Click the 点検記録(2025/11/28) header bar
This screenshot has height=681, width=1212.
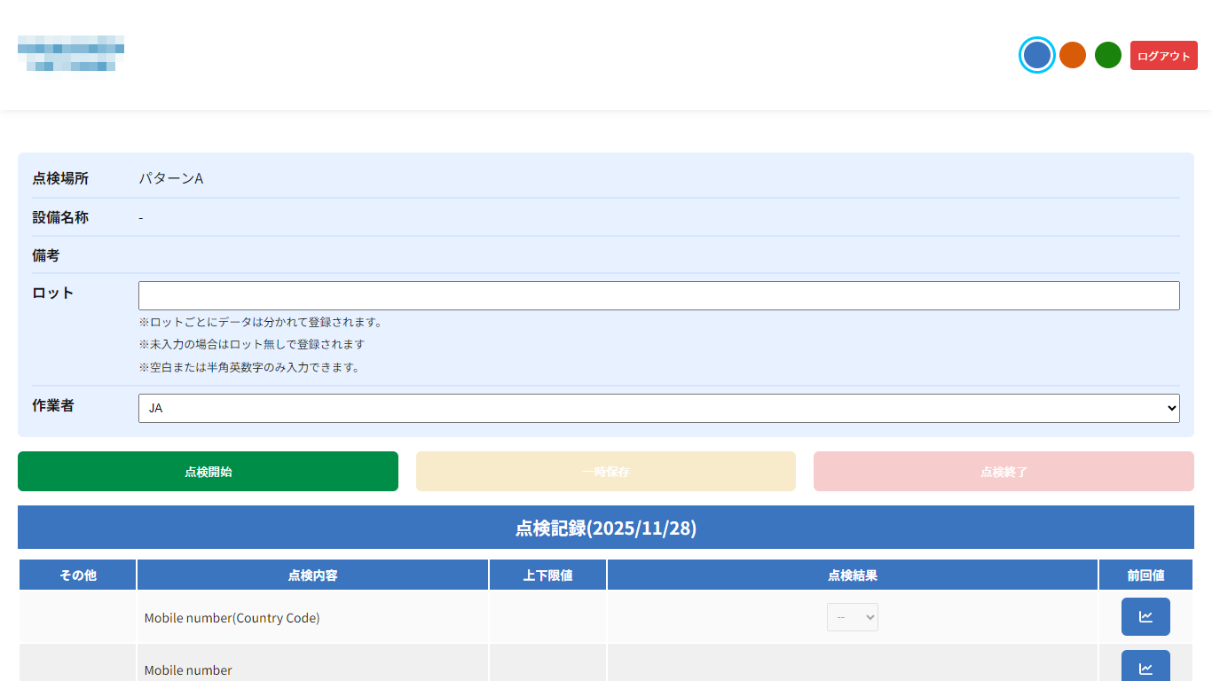(606, 528)
